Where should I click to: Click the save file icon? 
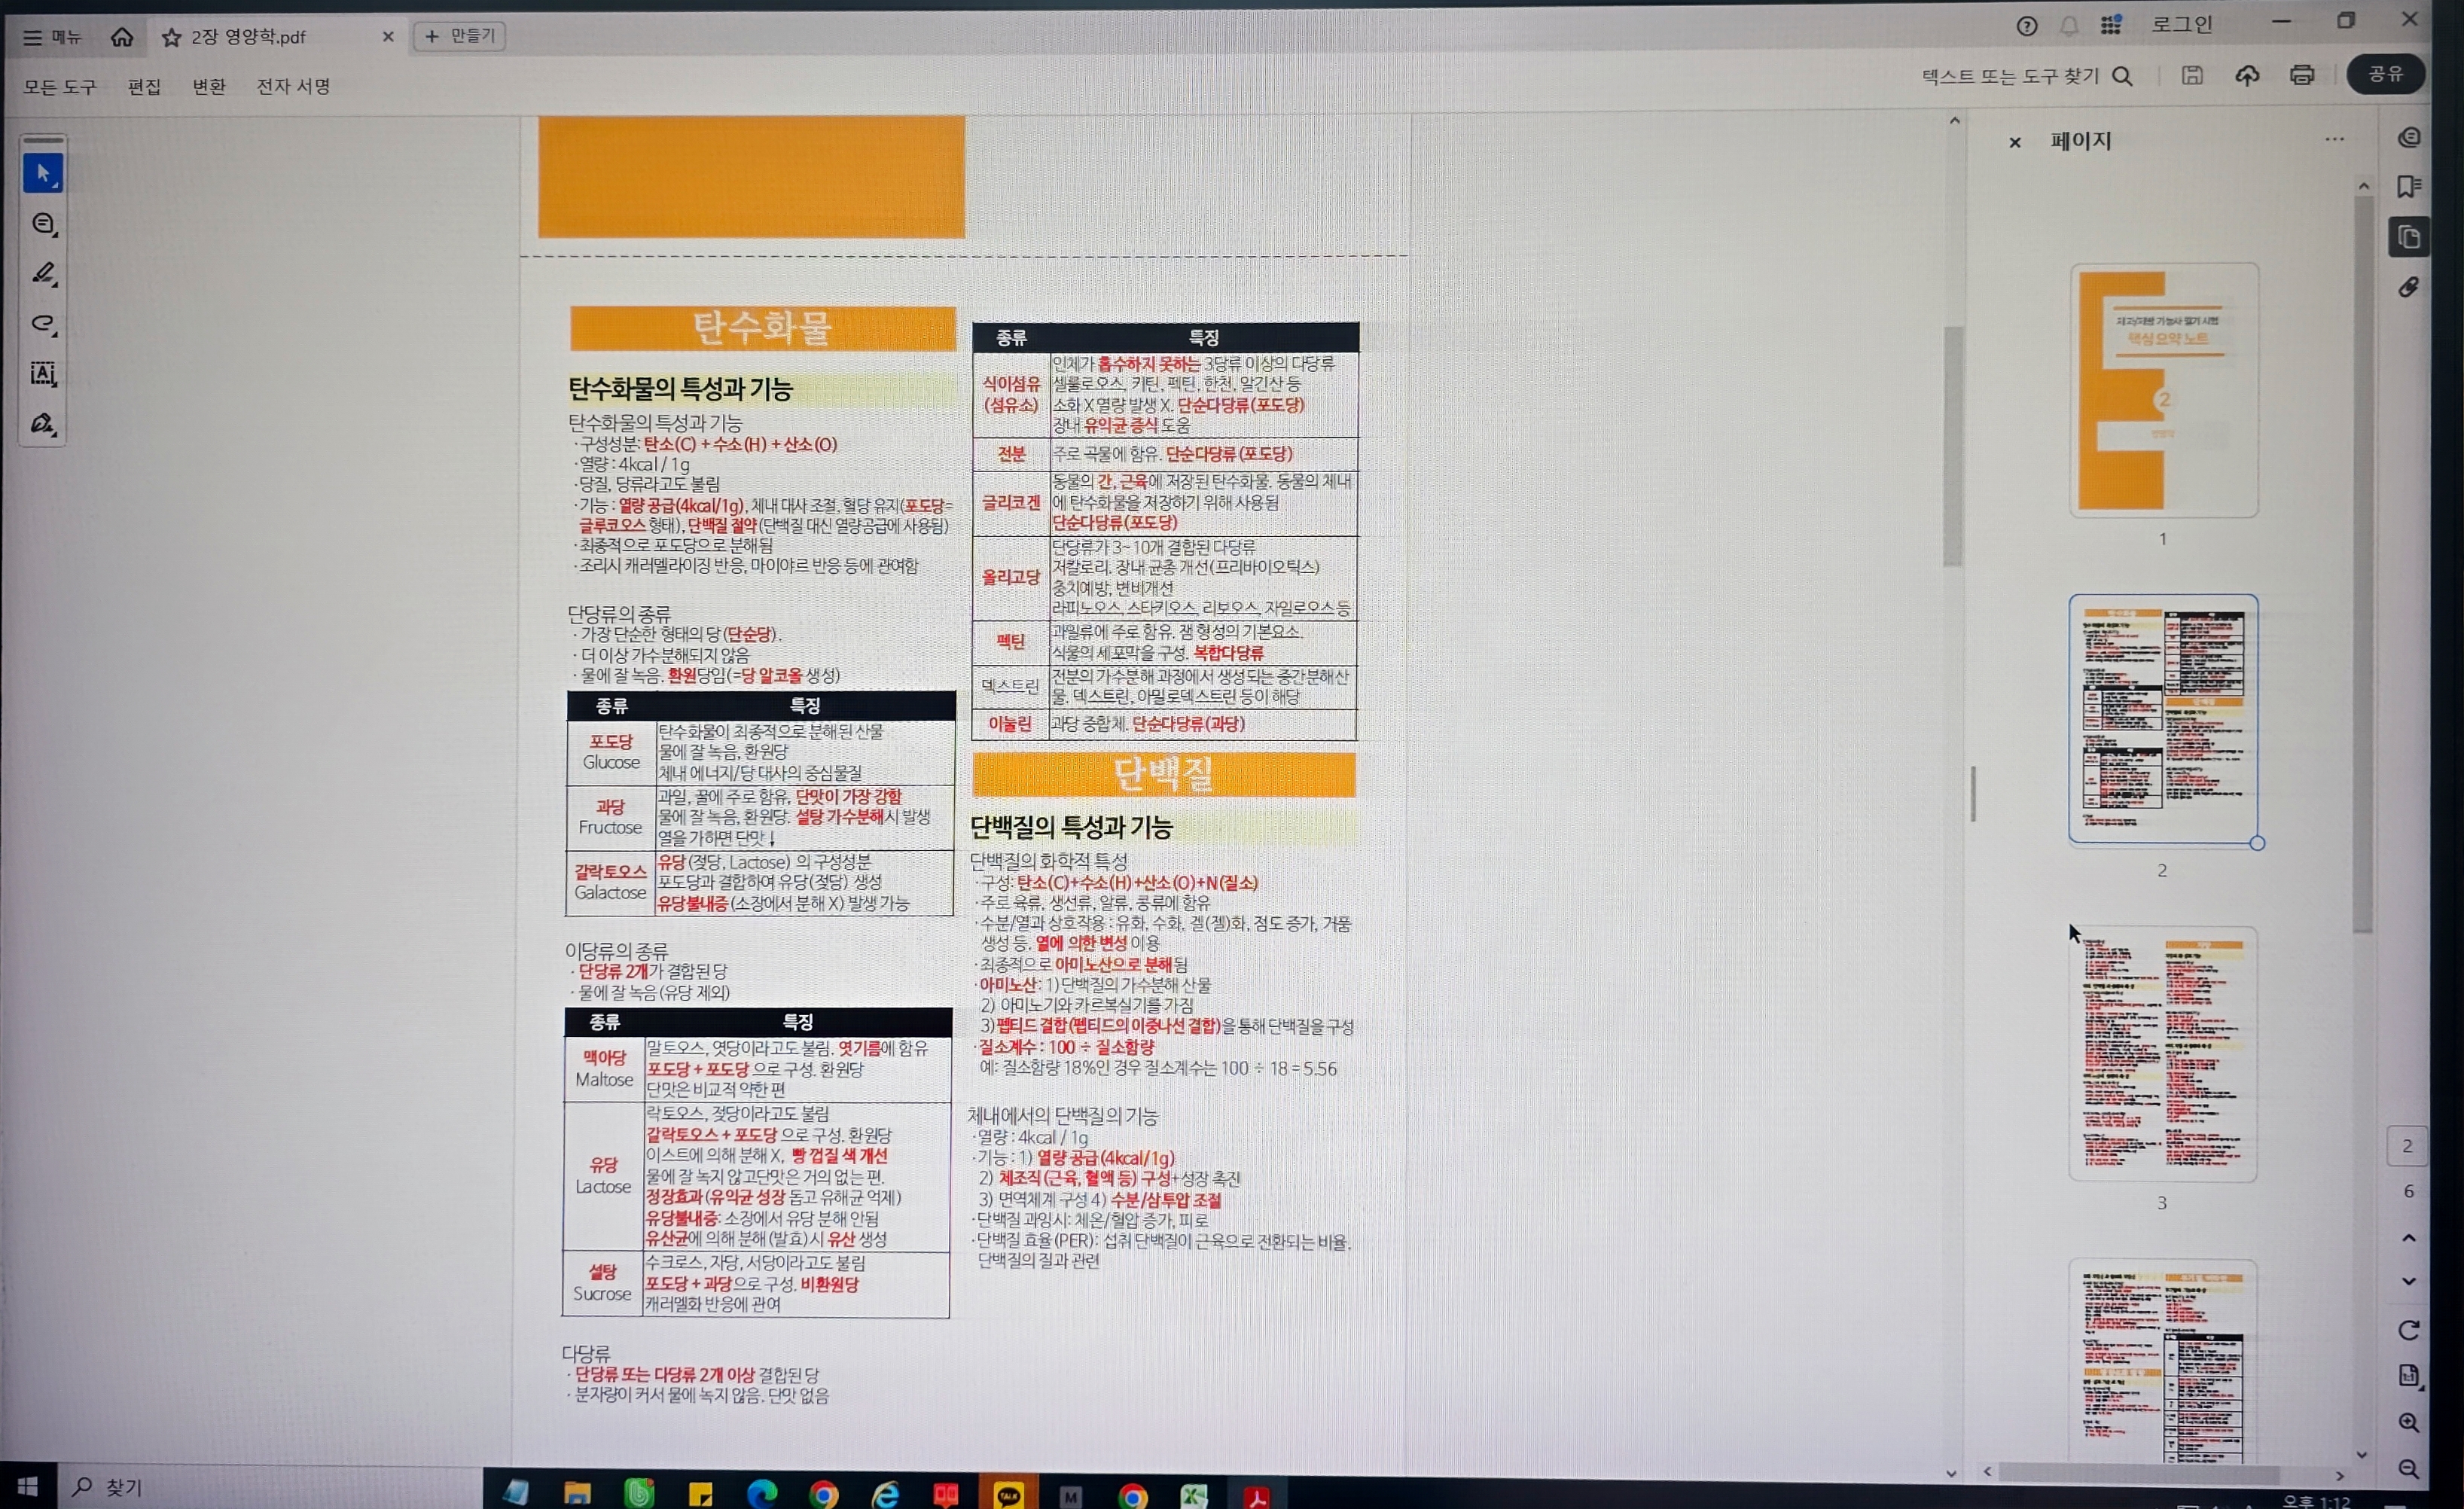[x=2192, y=75]
